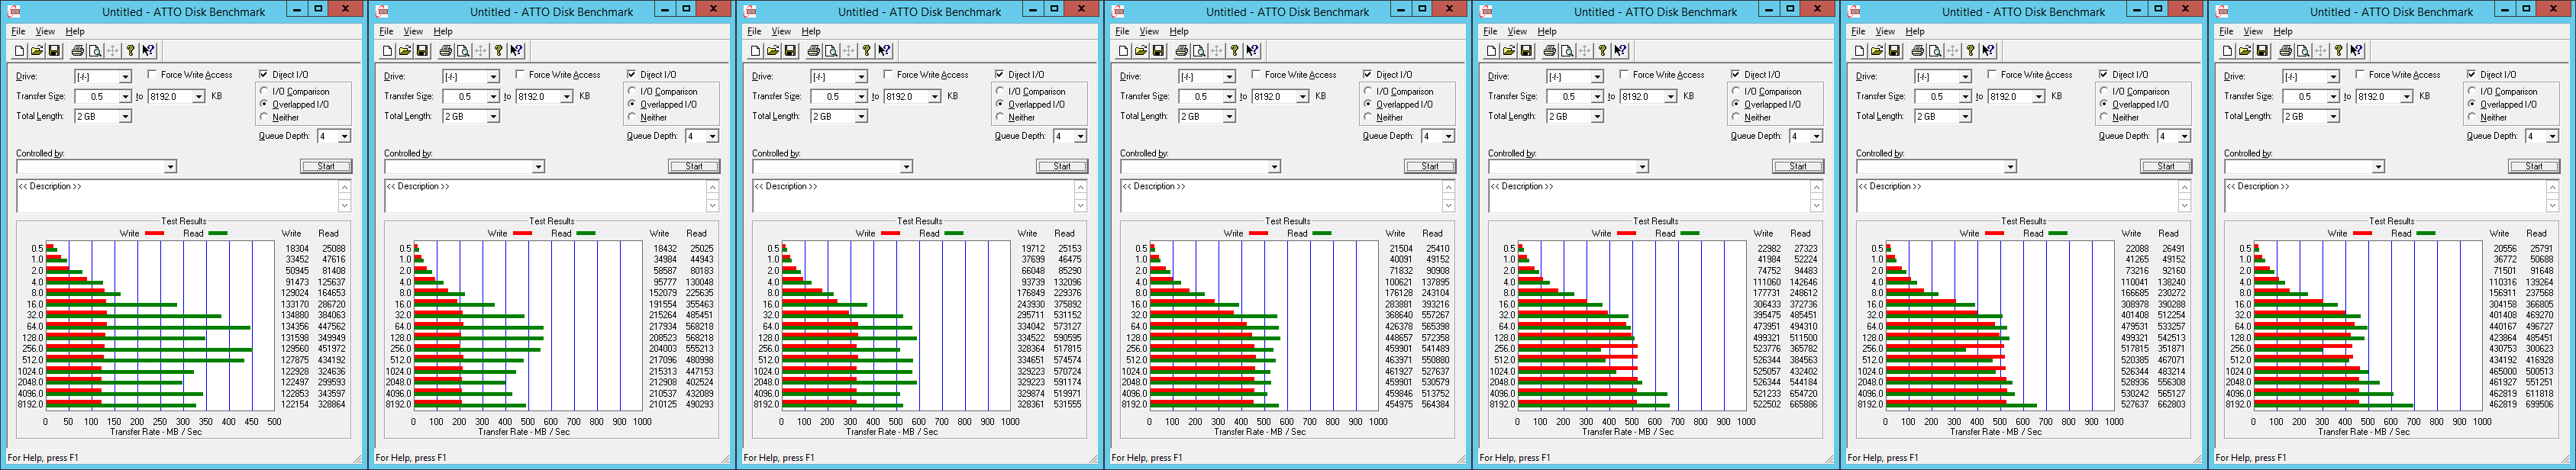
Task: Click the Open folder icon in the third ATTO window
Action: click(773, 51)
